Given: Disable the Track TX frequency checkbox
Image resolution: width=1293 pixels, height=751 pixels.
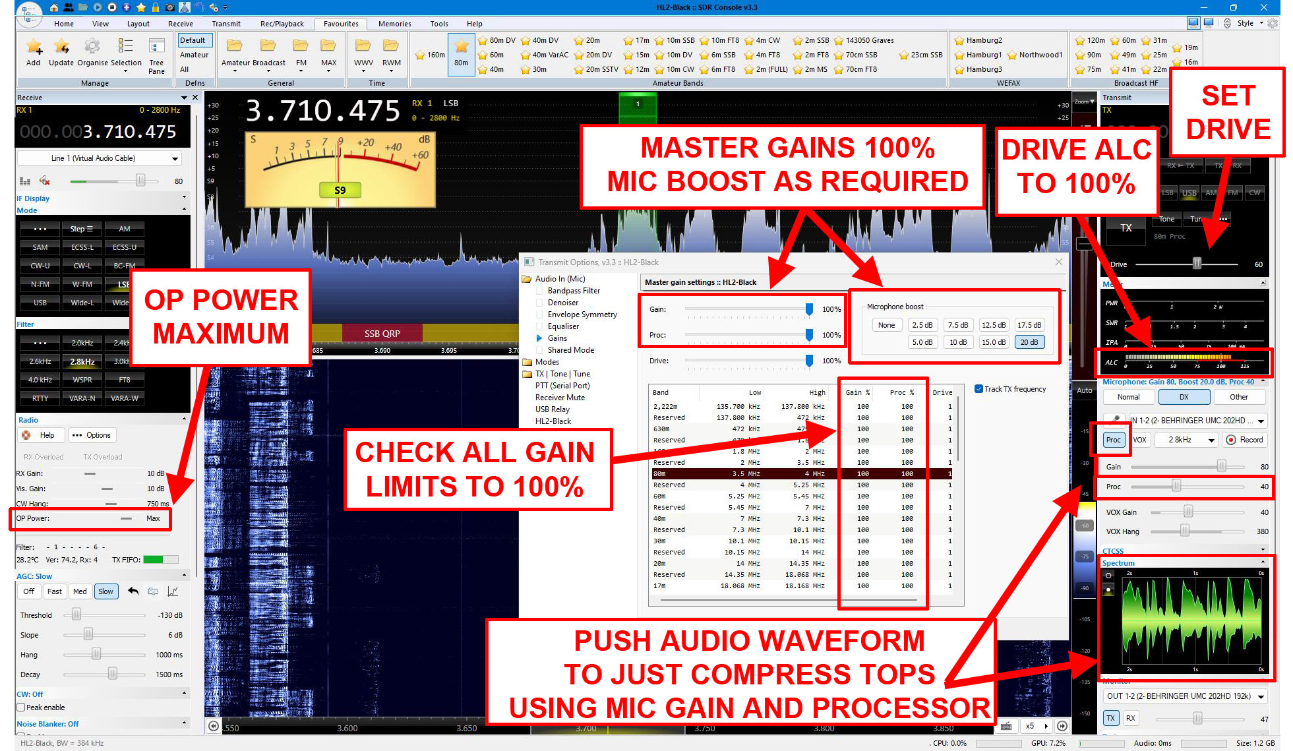Looking at the screenshot, I should tap(979, 389).
